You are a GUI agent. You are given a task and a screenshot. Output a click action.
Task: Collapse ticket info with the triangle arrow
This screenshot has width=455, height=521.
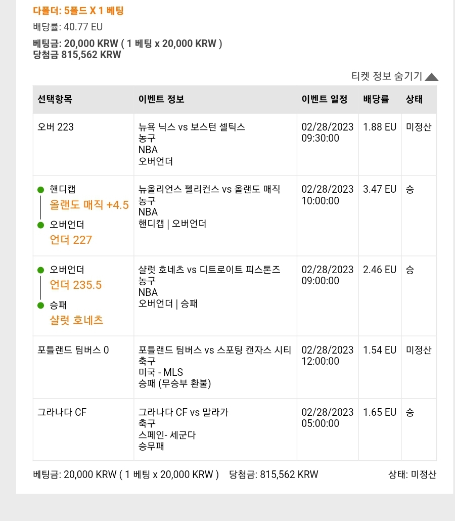[x=431, y=77]
